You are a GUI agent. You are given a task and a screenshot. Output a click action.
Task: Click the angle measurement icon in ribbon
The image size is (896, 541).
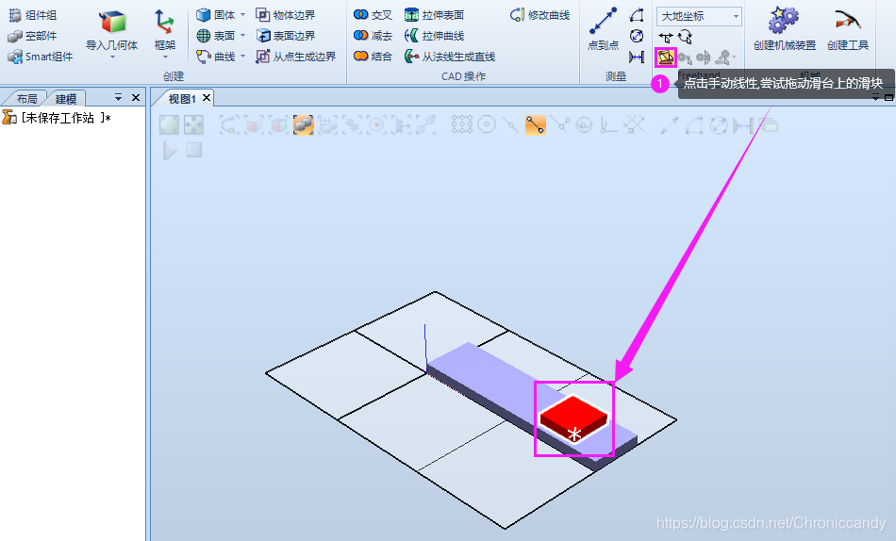[x=636, y=15]
